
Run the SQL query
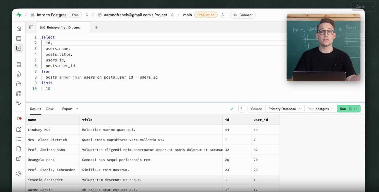(348, 109)
